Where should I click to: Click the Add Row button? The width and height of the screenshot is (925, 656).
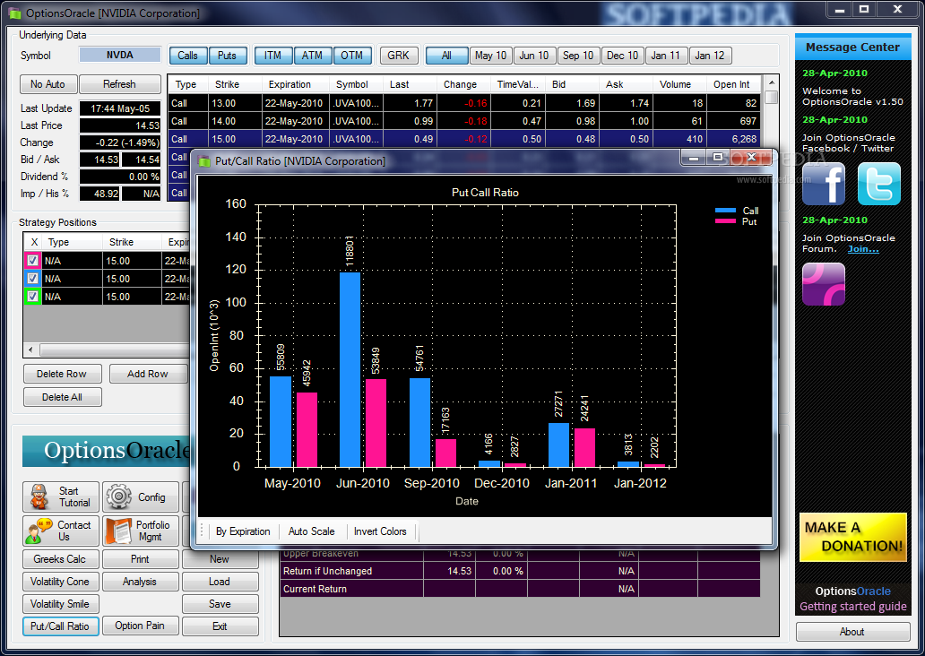[x=148, y=374]
